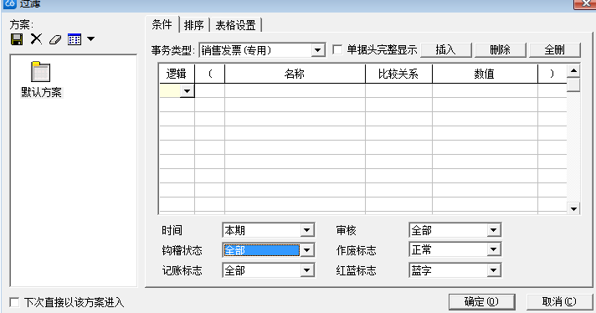The height and width of the screenshot is (313, 596).
Task: Switch to the 表格设置 tab
Action: point(236,25)
